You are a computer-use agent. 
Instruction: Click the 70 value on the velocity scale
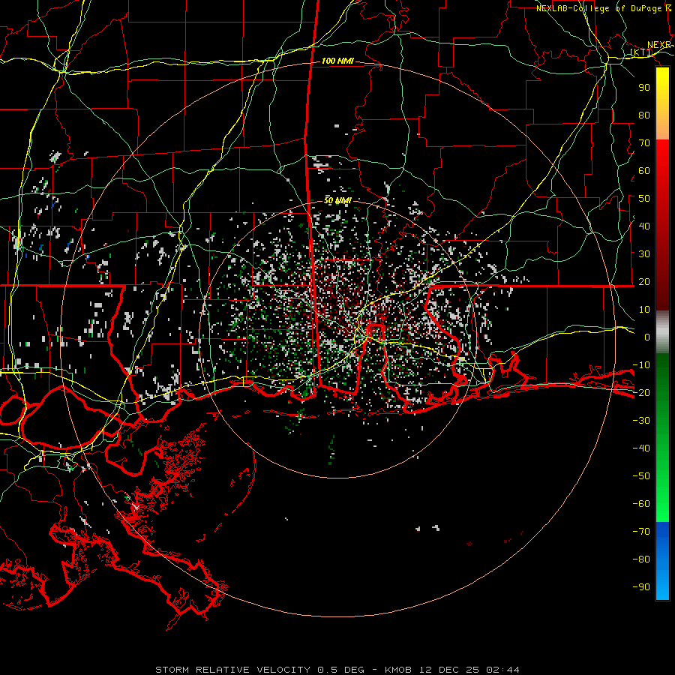tap(644, 143)
